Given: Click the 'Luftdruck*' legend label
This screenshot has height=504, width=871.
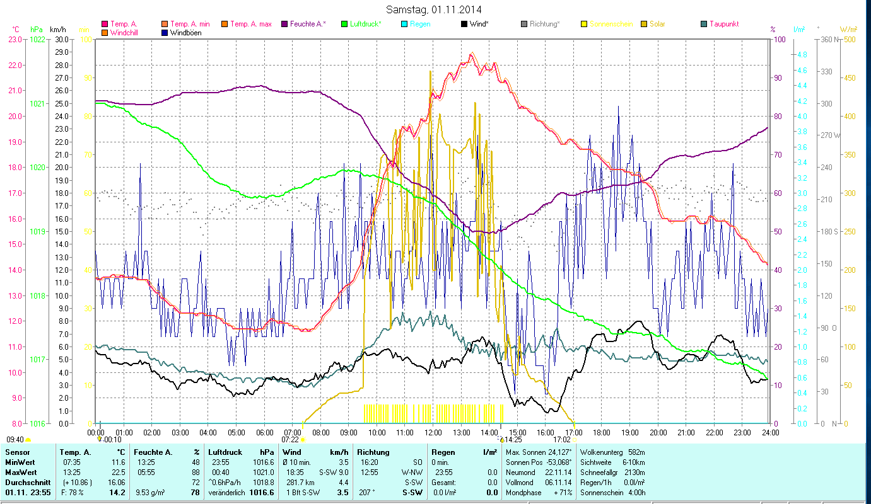Looking at the screenshot, I should point(366,25).
